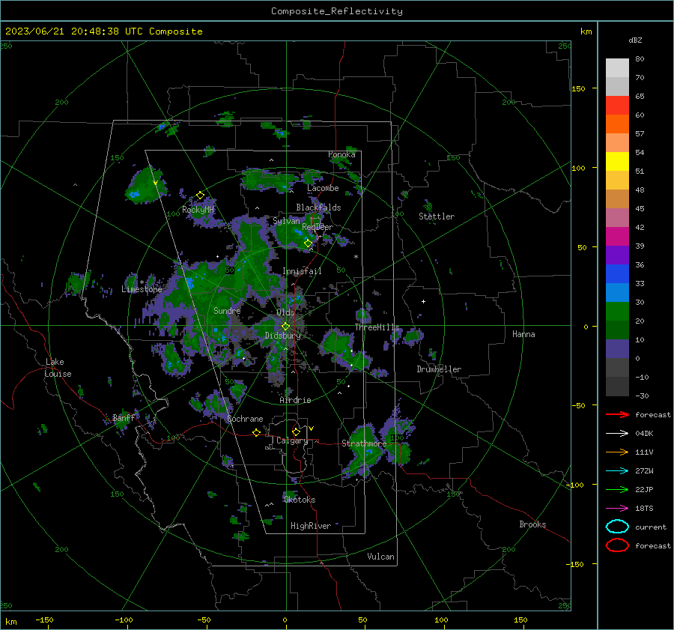This screenshot has height=630, width=674.
Task: Click the Lake Louise label
Action: (58, 368)
